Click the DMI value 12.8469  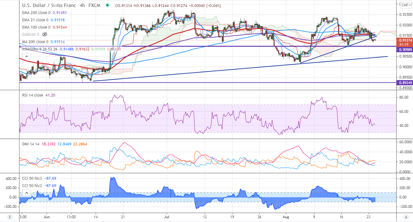64,144
